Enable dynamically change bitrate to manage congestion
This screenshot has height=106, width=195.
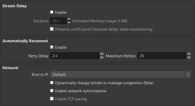tap(52, 83)
